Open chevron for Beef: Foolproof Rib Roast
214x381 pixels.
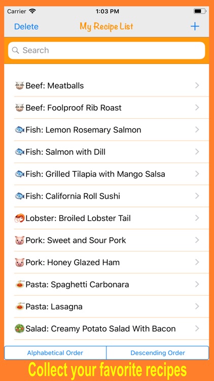197,108
